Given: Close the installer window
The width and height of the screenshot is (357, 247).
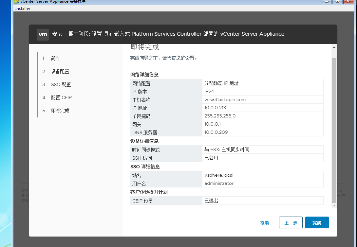Looking at the screenshot, I should pyautogui.click(x=348, y=1).
